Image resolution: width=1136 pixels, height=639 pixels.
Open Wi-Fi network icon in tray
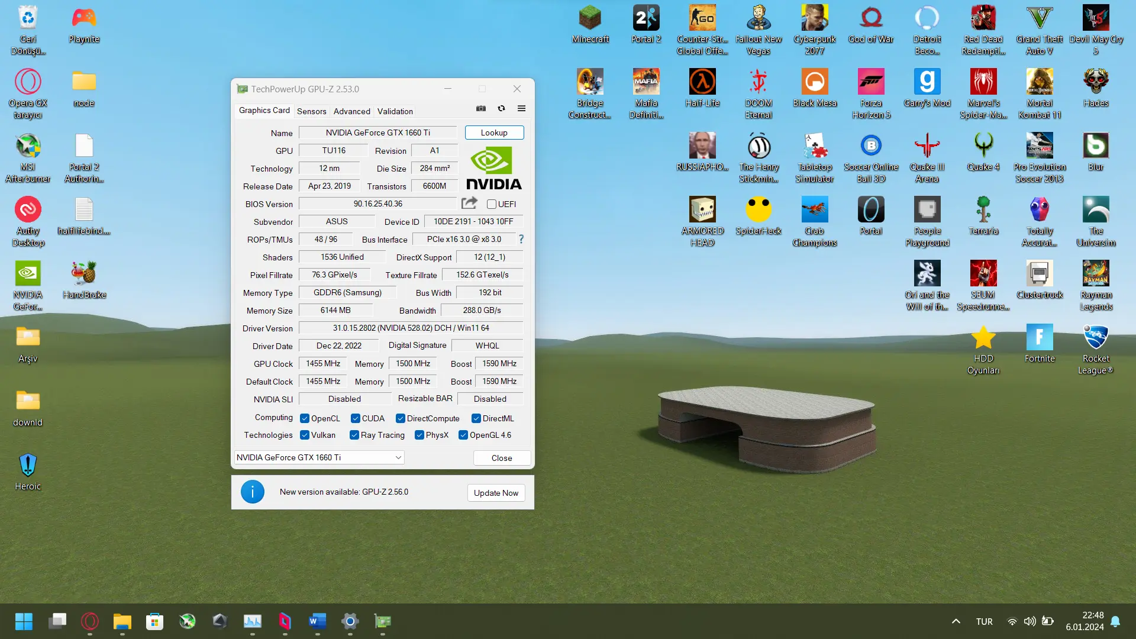[1012, 621]
